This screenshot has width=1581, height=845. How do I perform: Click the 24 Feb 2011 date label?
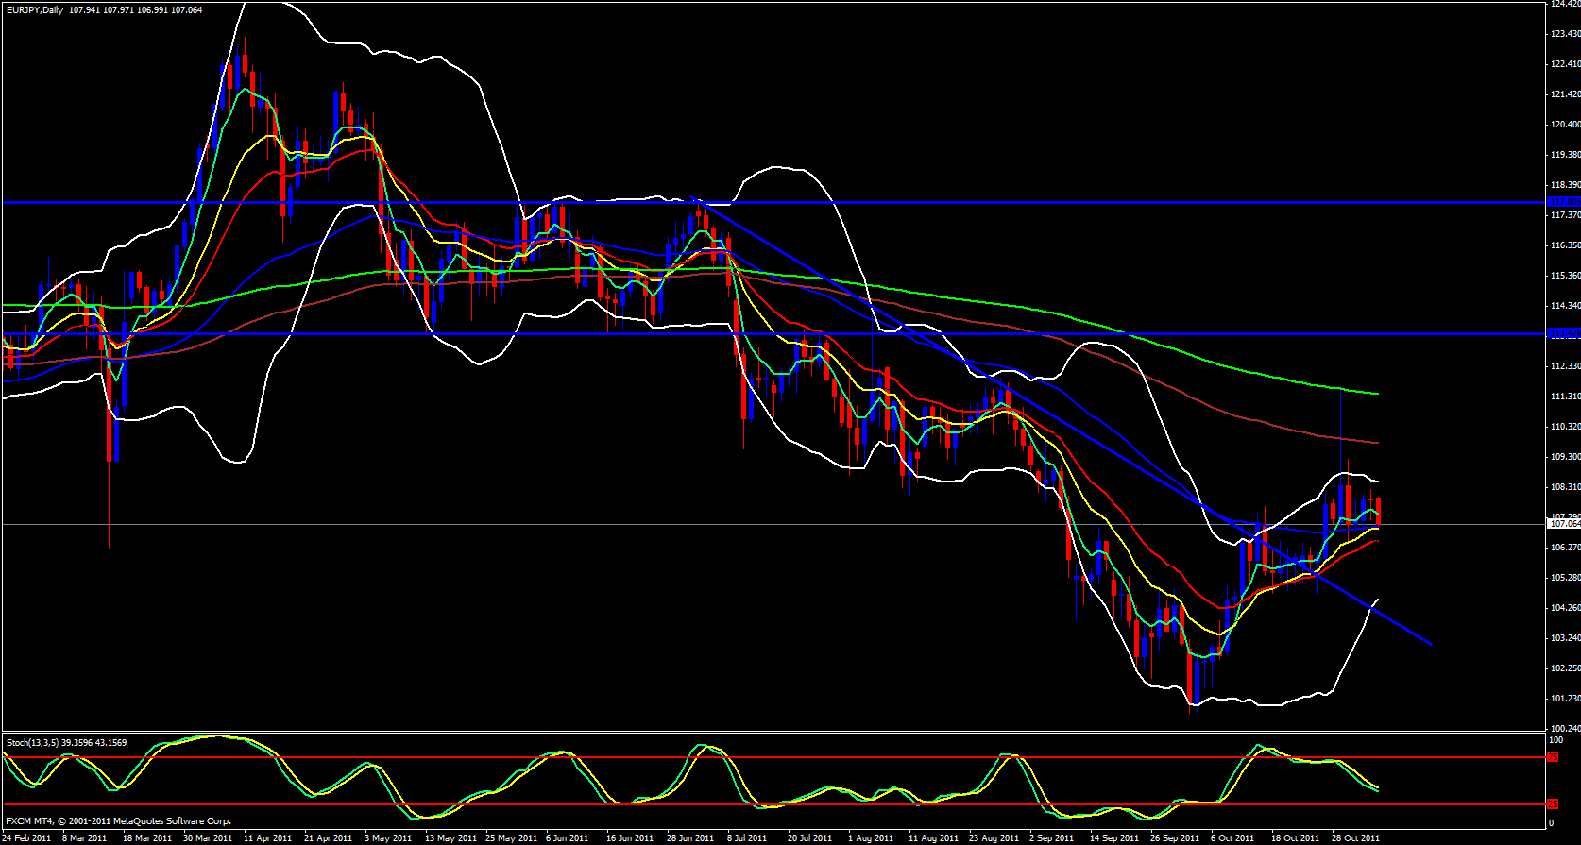(x=27, y=838)
